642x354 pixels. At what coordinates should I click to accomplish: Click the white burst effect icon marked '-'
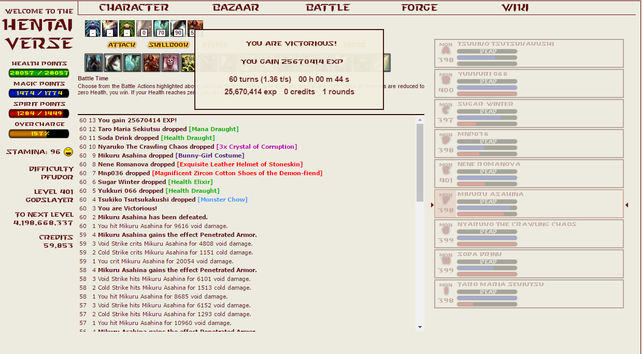tap(110, 29)
